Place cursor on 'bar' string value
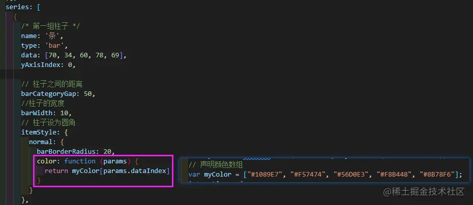The height and width of the screenshot is (205, 473). (54, 46)
